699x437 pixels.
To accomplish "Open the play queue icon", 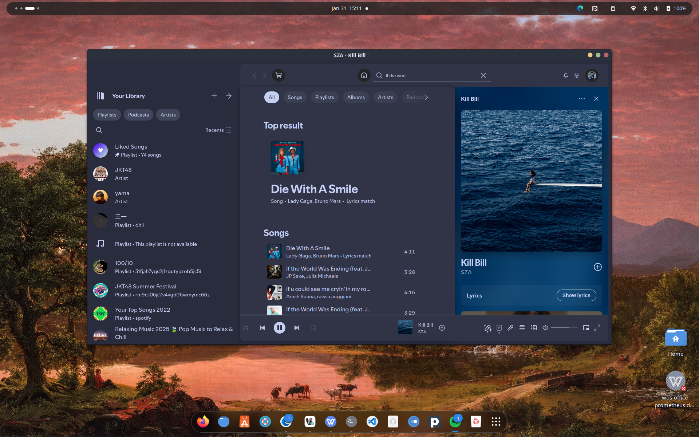I will [522, 328].
